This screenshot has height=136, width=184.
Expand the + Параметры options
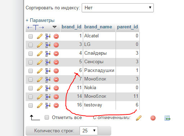[x=40, y=20]
